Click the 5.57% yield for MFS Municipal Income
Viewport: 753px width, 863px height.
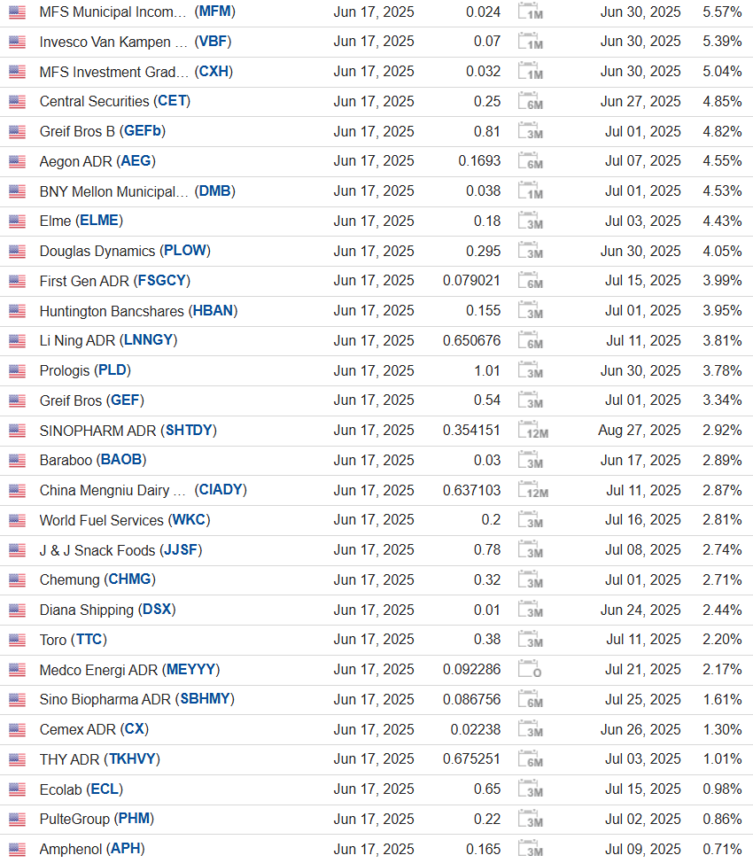pos(721,12)
